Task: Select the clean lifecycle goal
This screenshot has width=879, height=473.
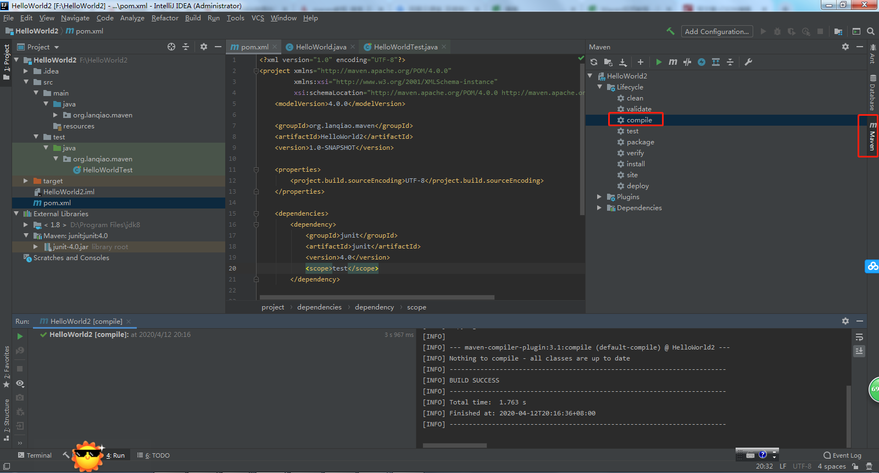Action: pyautogui.click(x=635, y=98)
